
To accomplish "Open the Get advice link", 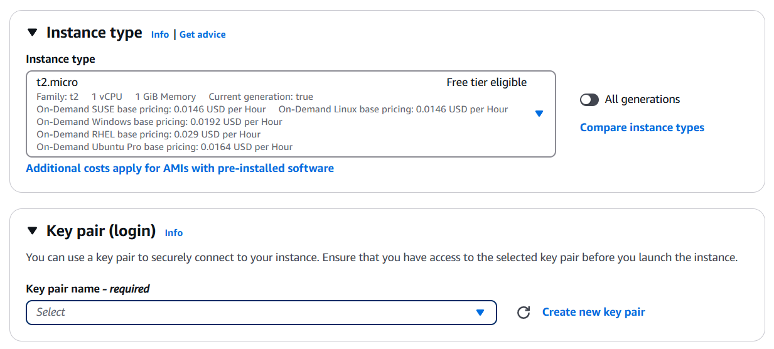I will 203,35.
